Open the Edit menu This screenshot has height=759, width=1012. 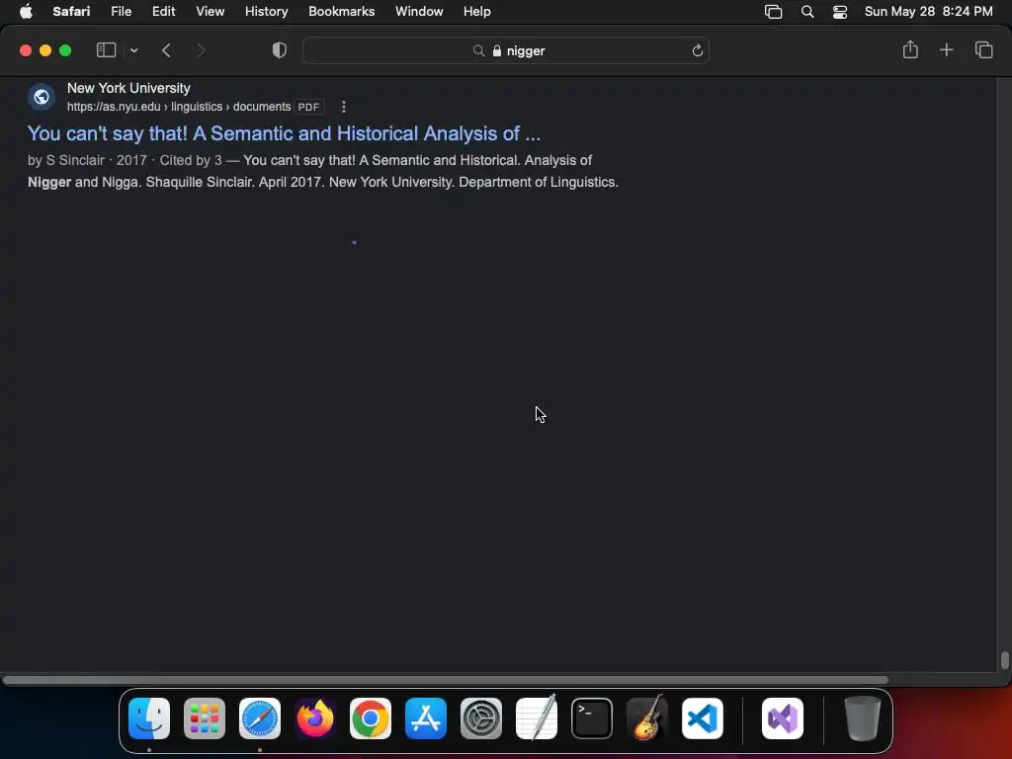click(x=163, y=12)
